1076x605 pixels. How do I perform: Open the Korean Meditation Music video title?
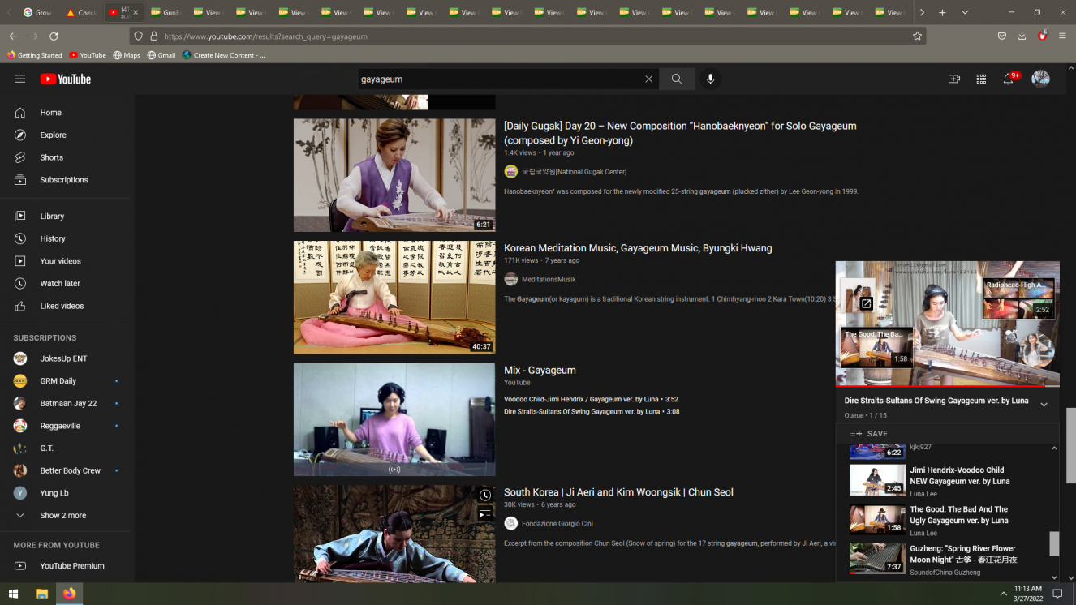[638, 248]
